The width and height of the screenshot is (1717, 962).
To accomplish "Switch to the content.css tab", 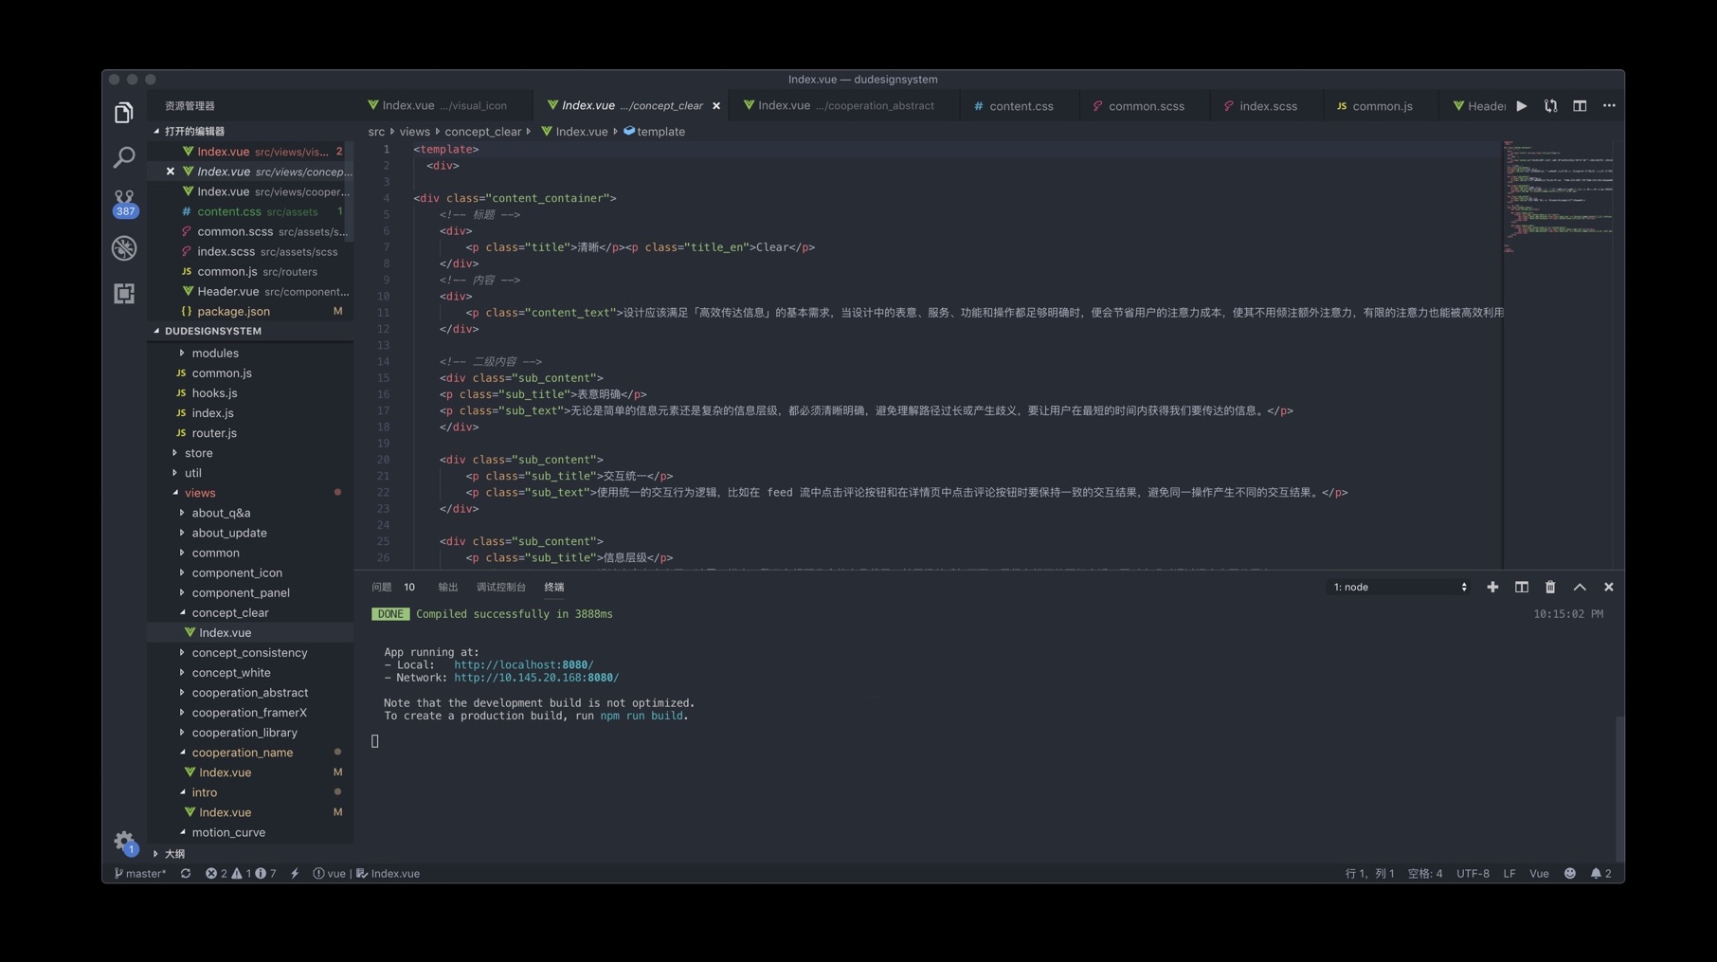I will tap(1021, 106).
